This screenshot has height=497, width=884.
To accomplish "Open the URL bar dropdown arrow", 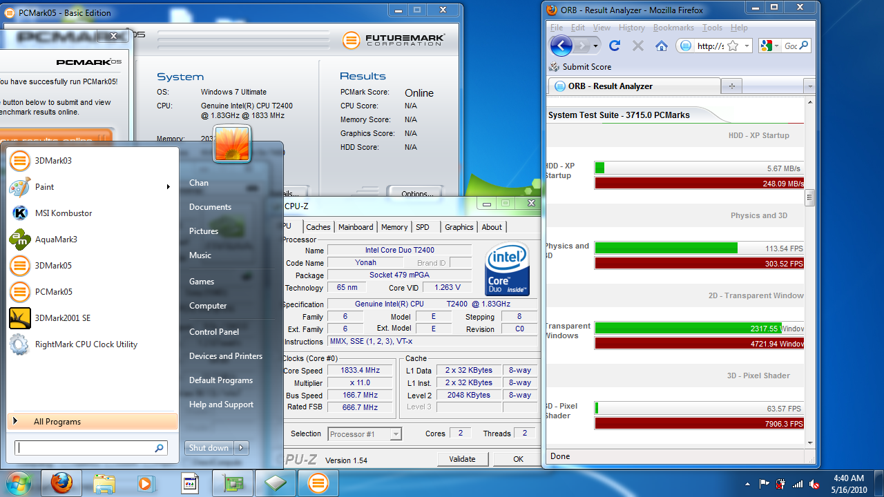I will 747,46.
